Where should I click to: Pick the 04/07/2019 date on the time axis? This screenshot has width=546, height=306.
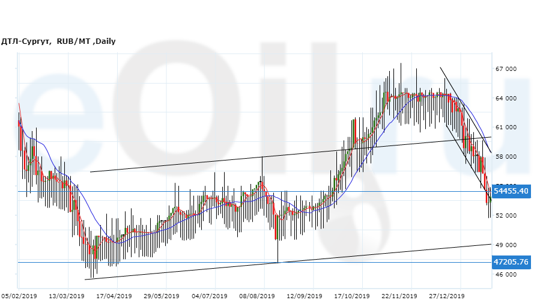coord(210,296)
